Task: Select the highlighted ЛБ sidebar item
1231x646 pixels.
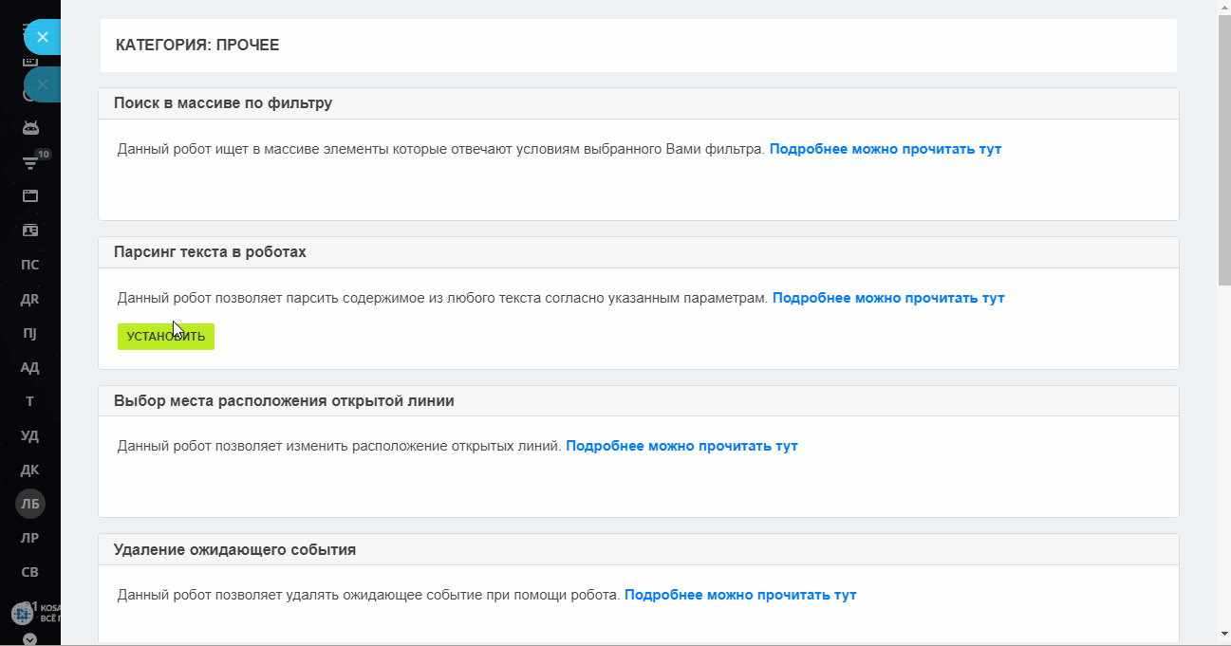Action: [29, 504]
